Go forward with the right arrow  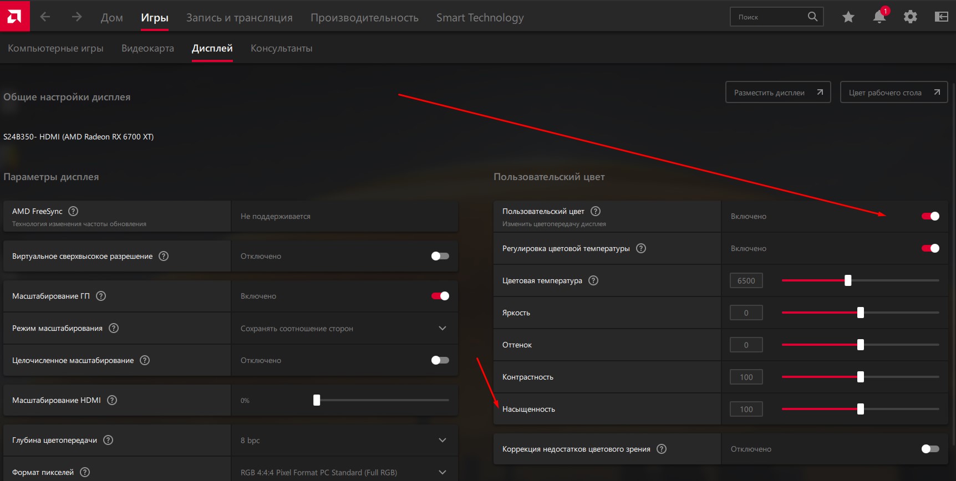(x=77, y=17)
